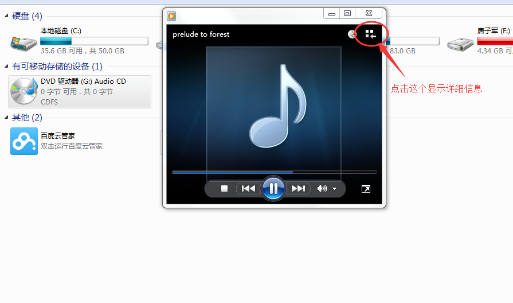Image resolution: width=513 pixels, height=303 pixels.
Task: Stop playback in media player
Action: point(224,189)
